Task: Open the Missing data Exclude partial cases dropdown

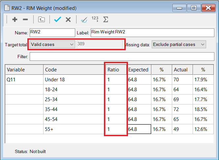Action: [x=179, y=44]
